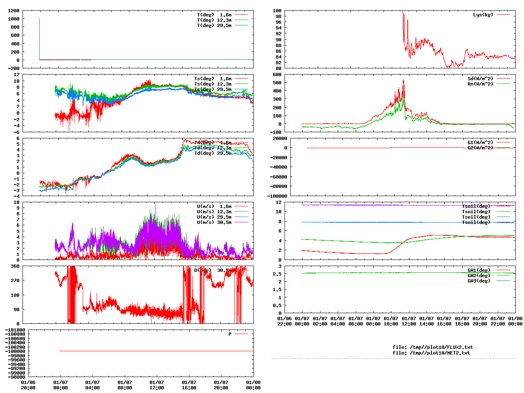Click the 01/07 02:00 time axis label
The image size is (524, 393).
coord(320,321)
